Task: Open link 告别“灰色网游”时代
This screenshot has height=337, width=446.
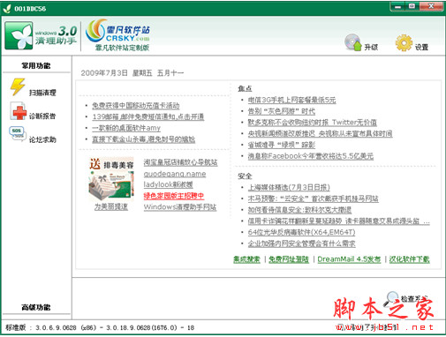Action: [282, 111]
